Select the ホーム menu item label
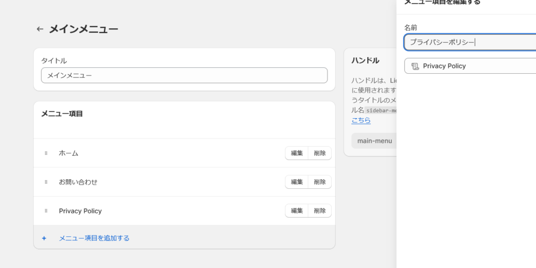The width and height of the screenshot is (536, 268). coord(69,154)
